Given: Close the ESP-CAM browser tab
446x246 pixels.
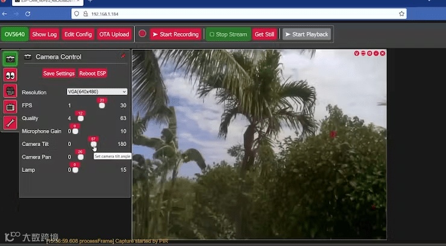Looking at the screenshot, I should pos(78,1).
